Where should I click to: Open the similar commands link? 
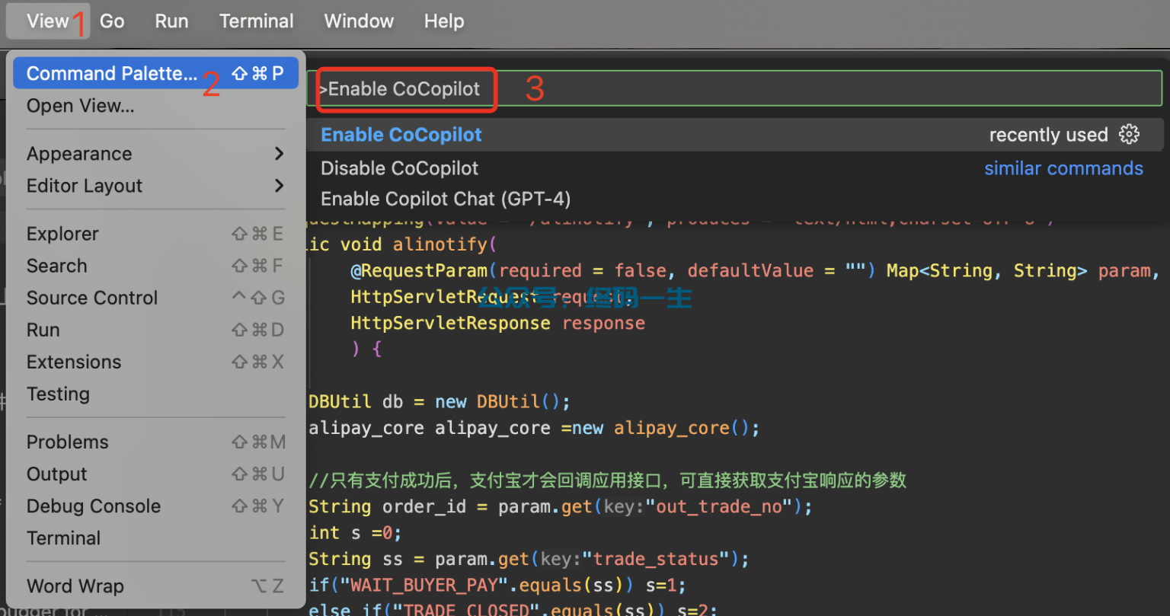pyautogui.click(x=1063, y=168)
